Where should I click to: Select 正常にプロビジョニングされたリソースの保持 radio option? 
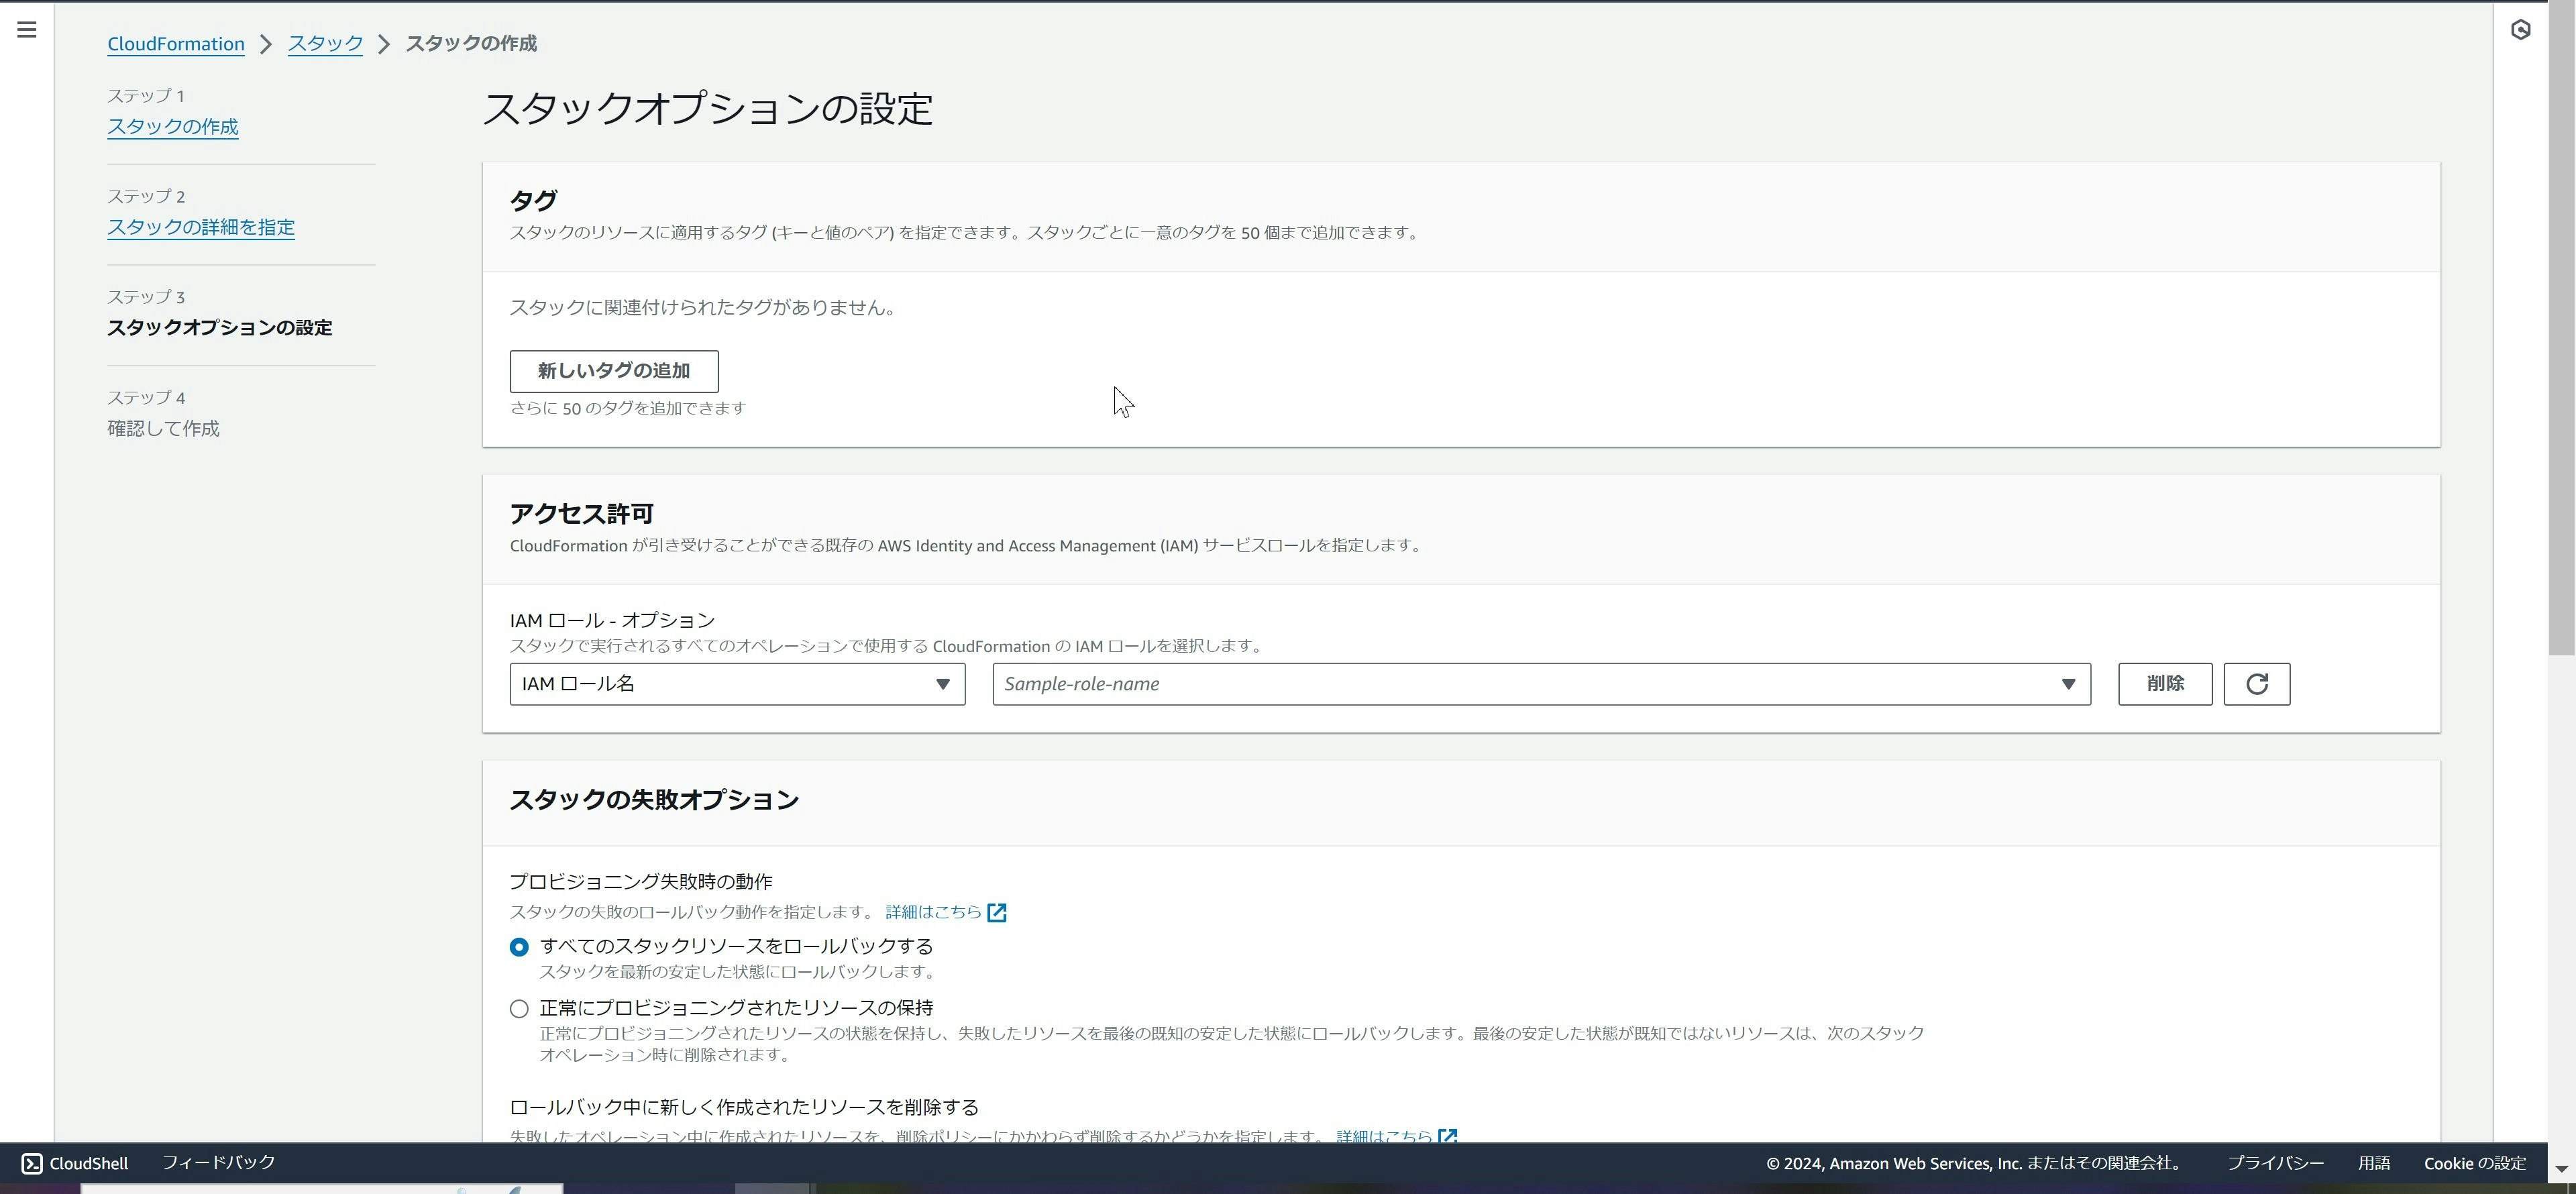(519, 1009)
